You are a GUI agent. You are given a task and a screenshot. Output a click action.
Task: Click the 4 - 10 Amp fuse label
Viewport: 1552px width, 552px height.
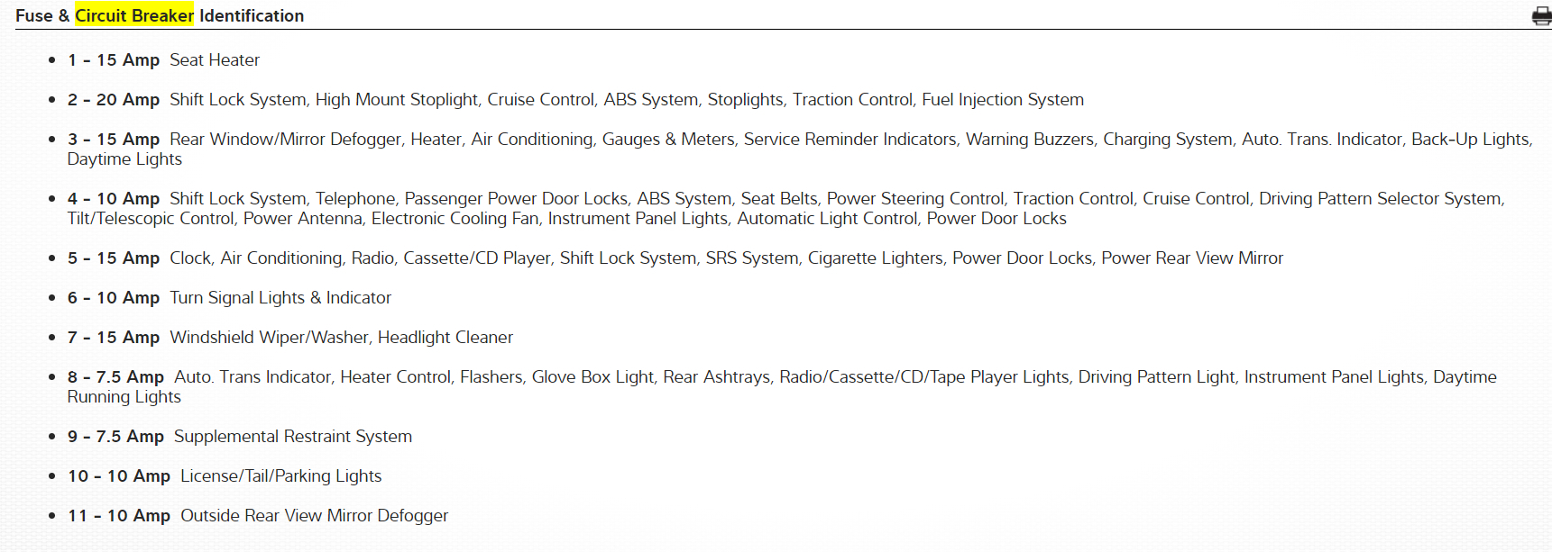(114, 199)
